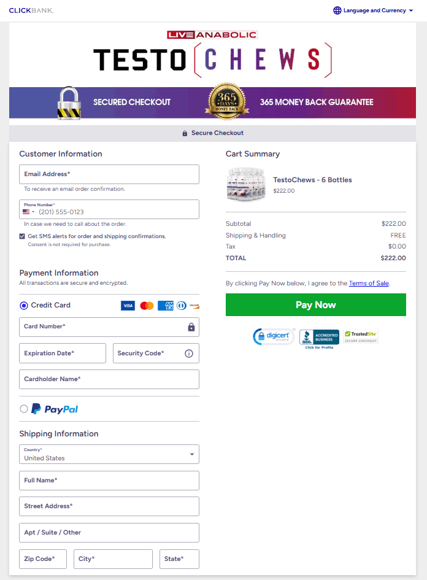Click the Mastercard icon
This screenshot has width=427, height=580.
click(147, 305)
